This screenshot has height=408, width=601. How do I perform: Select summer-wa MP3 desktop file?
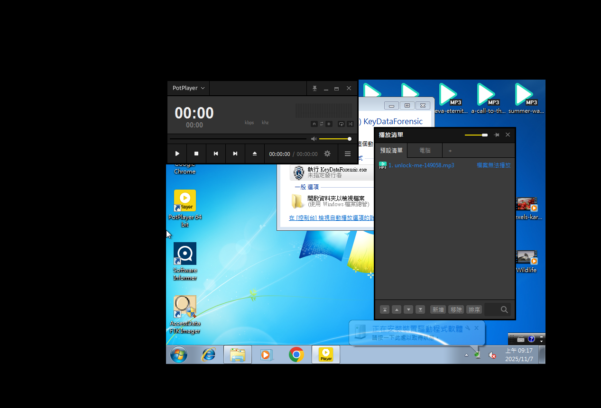click(x=526, y=99)
